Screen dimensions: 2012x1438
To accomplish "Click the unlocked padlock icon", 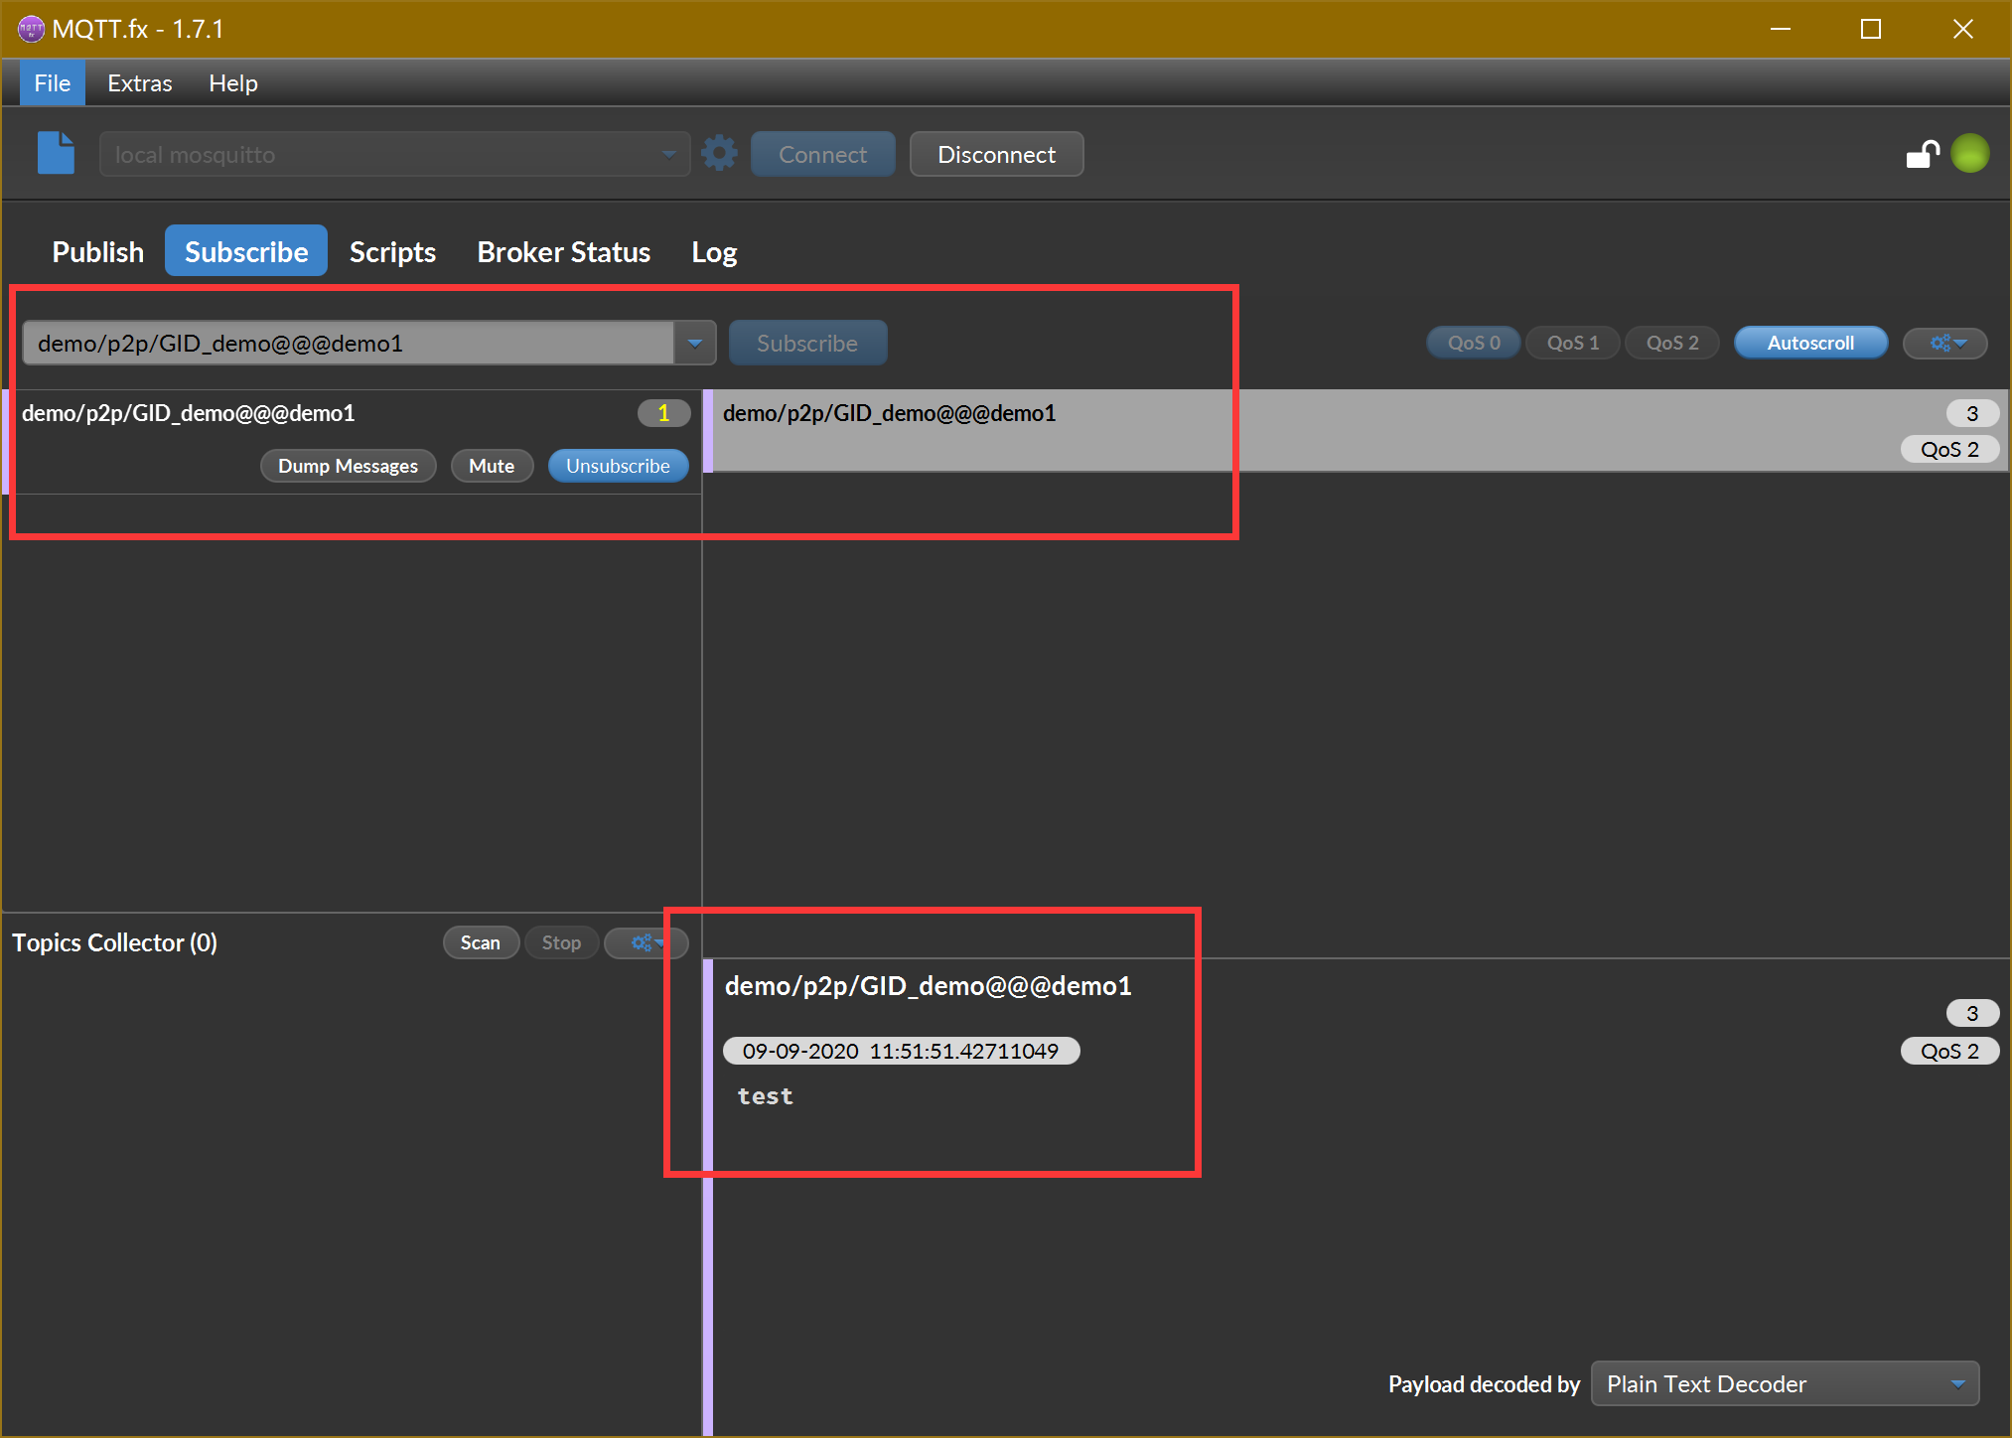I will point(1923,154).
